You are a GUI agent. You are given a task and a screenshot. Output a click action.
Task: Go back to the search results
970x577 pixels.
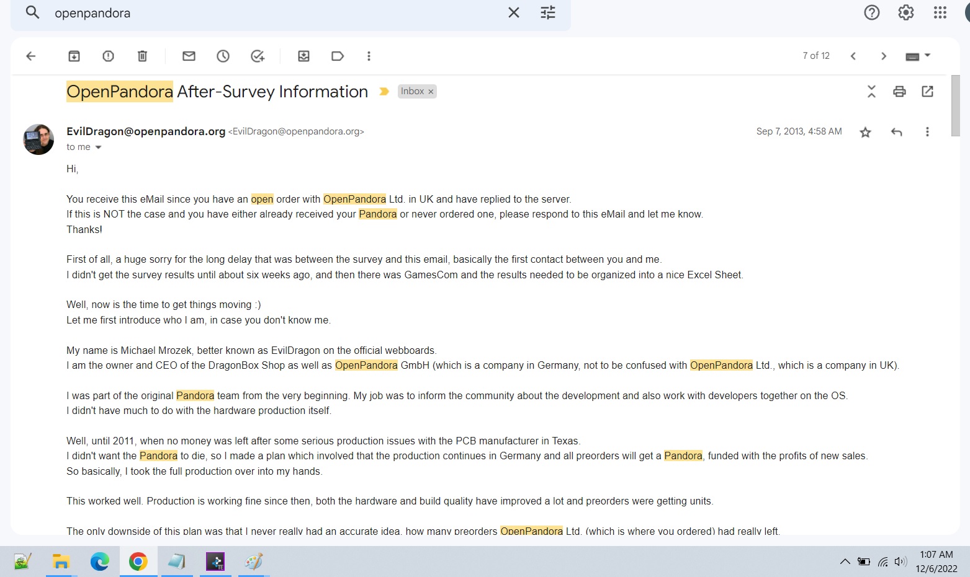coord(31,56)
